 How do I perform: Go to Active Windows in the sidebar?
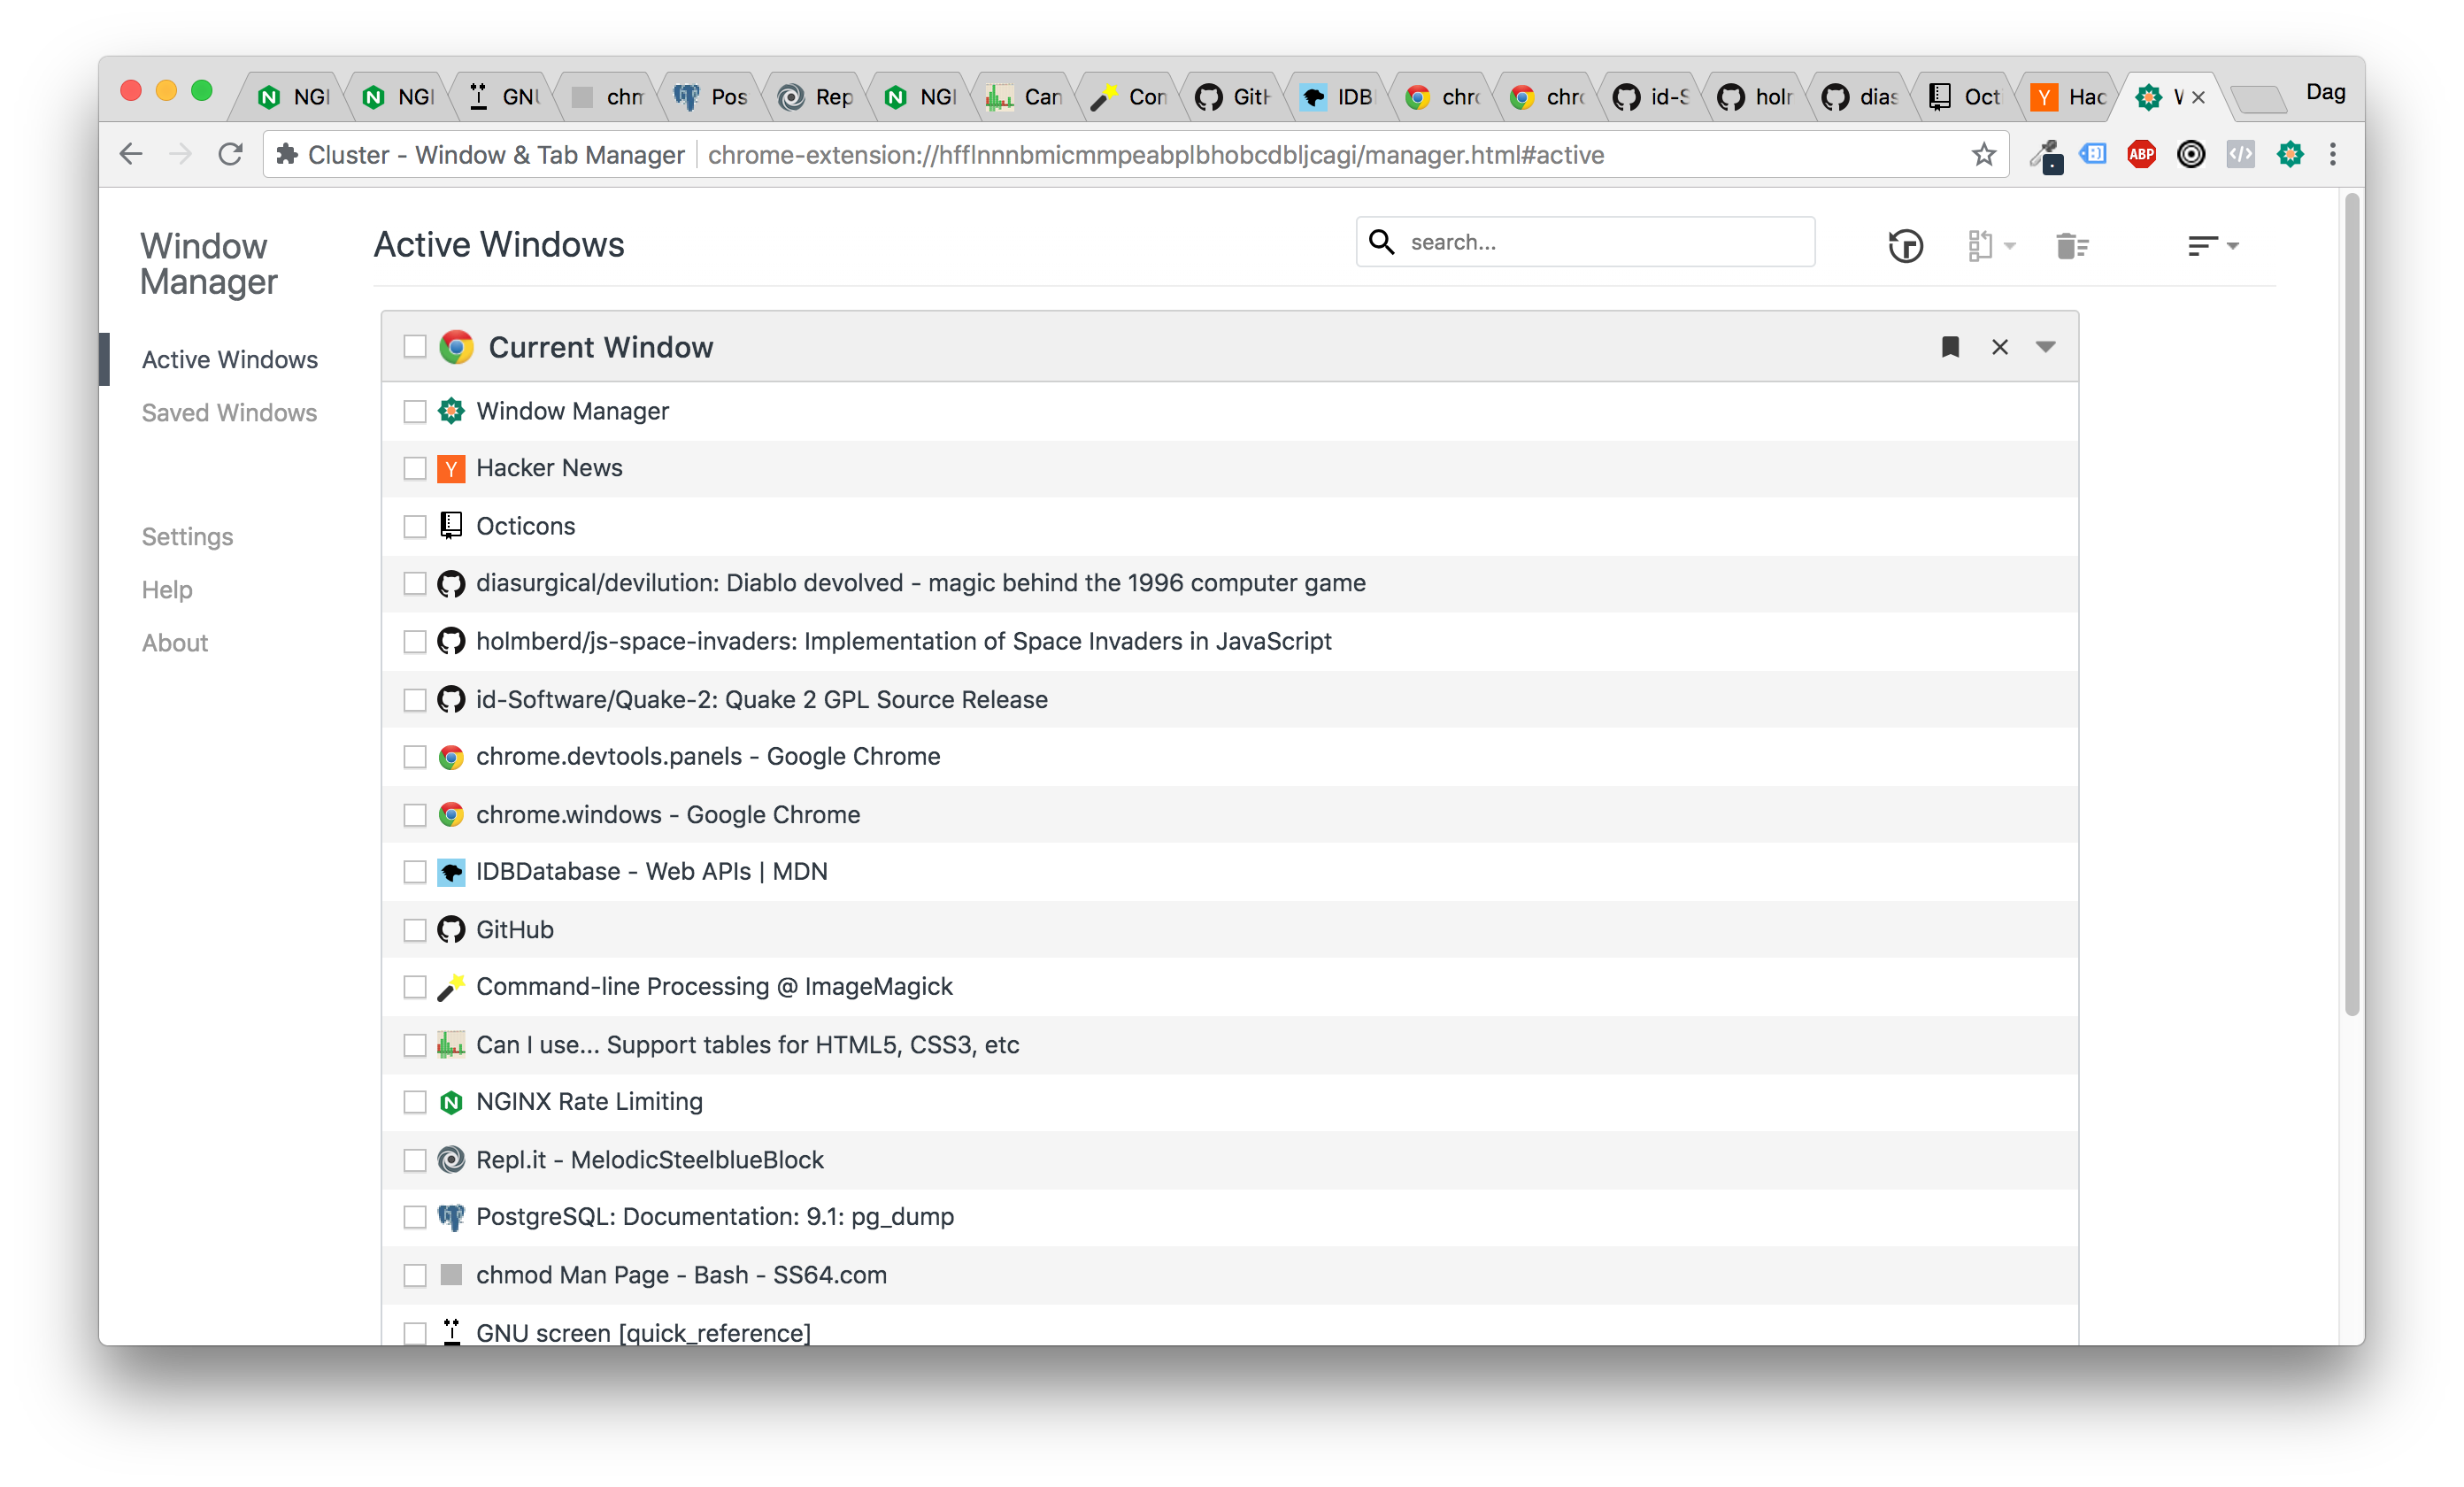point(230,360)
